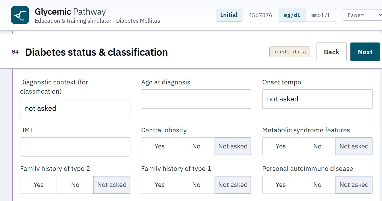
Task: Click the Diabetes status & classification heading
Action: coord(97,52)
